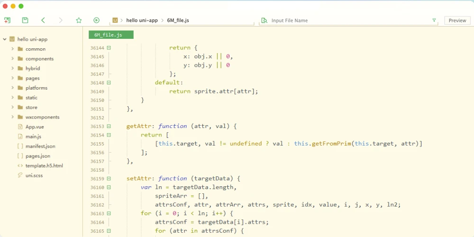Click the macOS yellow minimize window button
Screen dimensions: 474x237
point(13,6)
